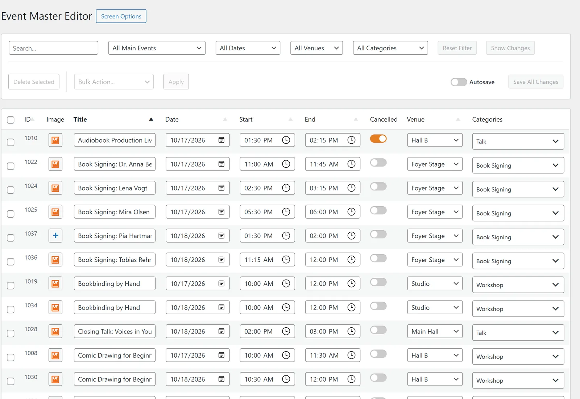Click clock icon in 11:00 AM start time

click(286, 164)
